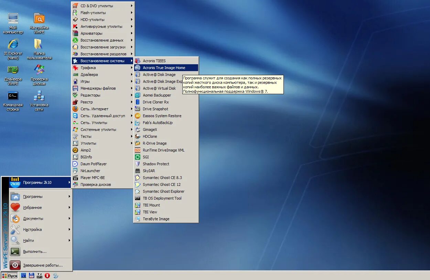Image resolution: width=430 pixels, height=280 pixels.
Task: Open the Реестр submenu
Action: [x=103, y=102]
